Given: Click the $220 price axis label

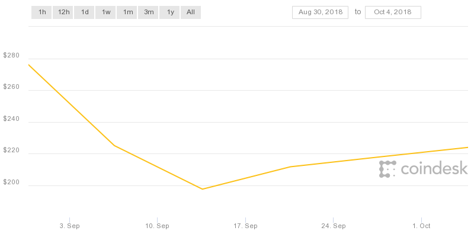Looking at the screenshot, I should (11, 151).
